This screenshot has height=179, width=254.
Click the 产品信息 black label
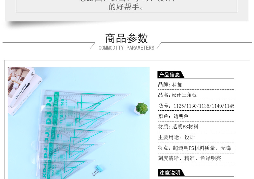pos(170,75)
